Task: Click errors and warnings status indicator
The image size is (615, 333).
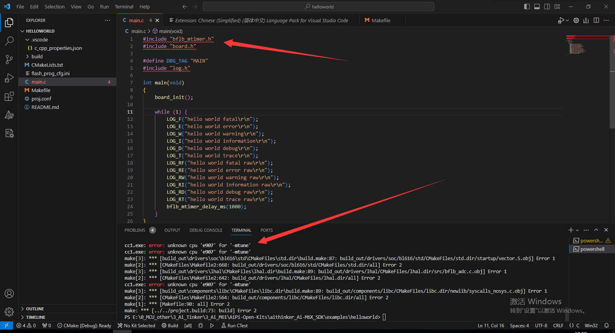Action: [x=26, y=325]
